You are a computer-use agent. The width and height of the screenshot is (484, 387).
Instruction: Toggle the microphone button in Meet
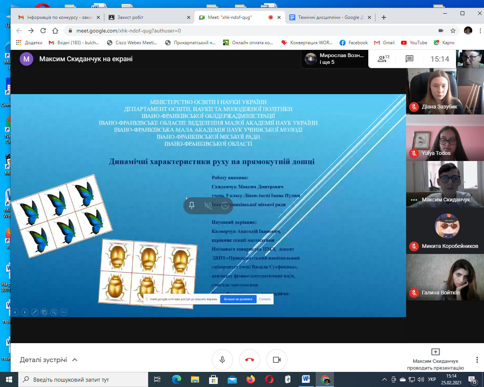click(222, 360)
